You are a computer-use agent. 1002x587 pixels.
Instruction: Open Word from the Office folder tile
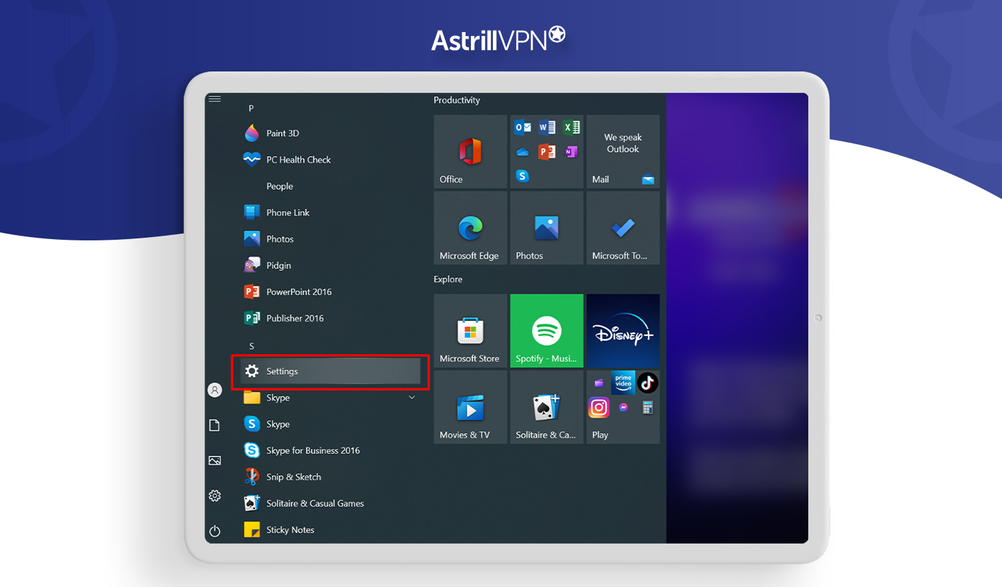(547, 127)
